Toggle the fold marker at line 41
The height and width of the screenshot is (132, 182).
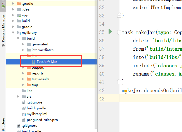pos(119,82)
